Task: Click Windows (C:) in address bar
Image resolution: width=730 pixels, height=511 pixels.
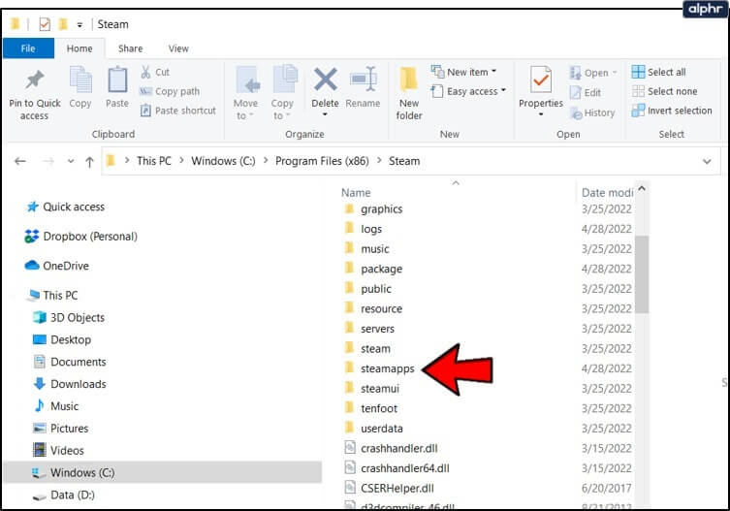Action: pyautogui.click(x=224, y=161)
